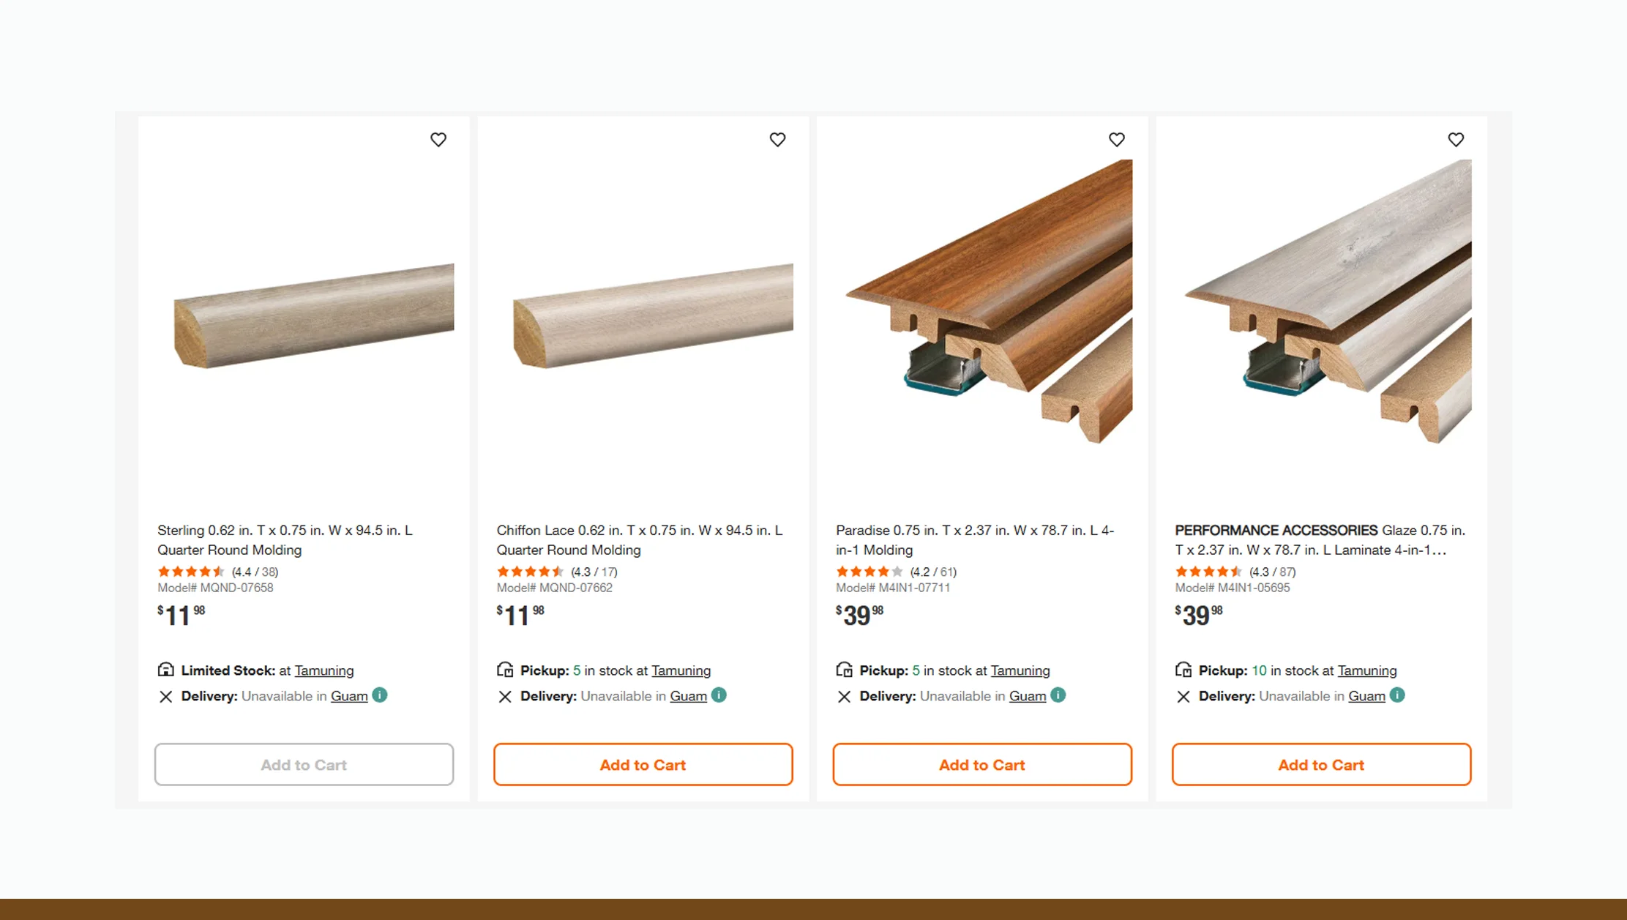Save the Paradise 4-in-1 Molding to favorites
The width and height of the screenshot is (1627, 920).
(1117, 139)
